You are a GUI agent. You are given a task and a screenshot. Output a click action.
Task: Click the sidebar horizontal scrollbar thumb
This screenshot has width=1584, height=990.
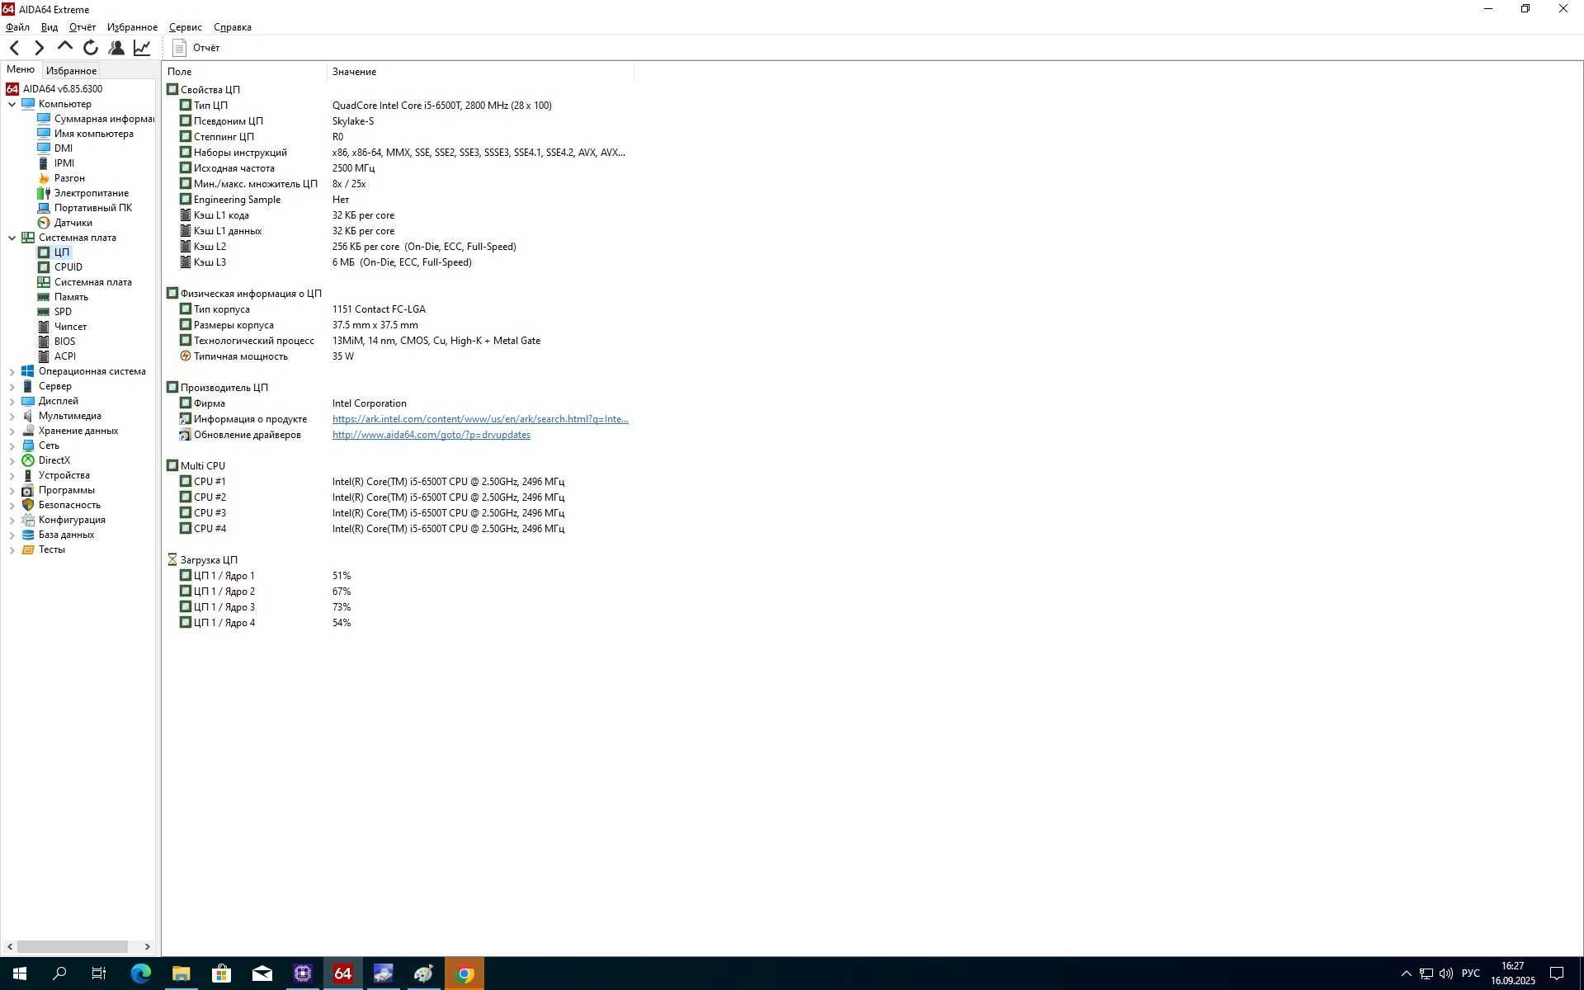coord(73,946)
